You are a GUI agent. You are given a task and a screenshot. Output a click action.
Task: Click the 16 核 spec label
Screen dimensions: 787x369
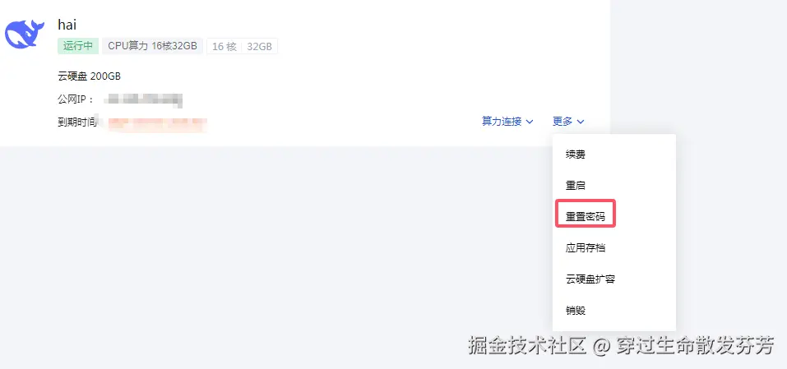click(x=225, y=47)
